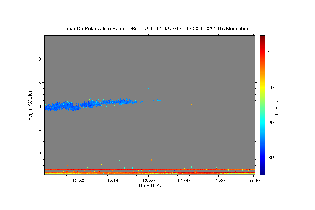Click the '15:00' time tick label
Screen dimensions: 315x210
coord(253,181)
